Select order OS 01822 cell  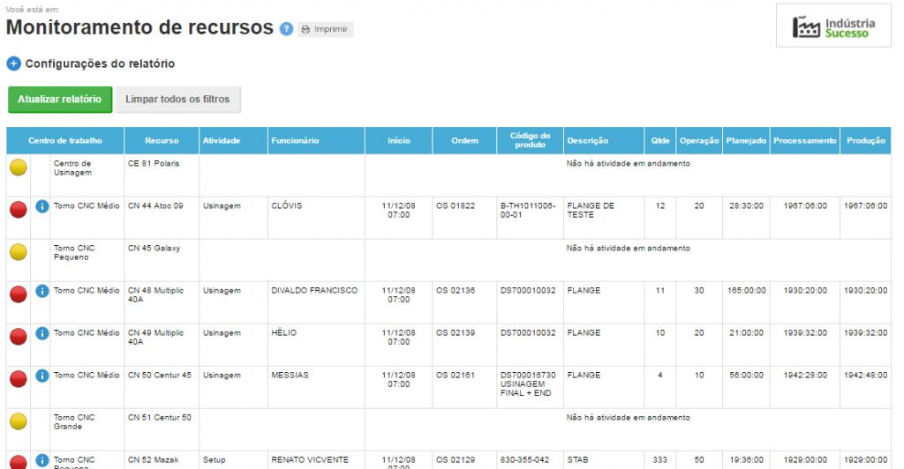pos(456,206)
